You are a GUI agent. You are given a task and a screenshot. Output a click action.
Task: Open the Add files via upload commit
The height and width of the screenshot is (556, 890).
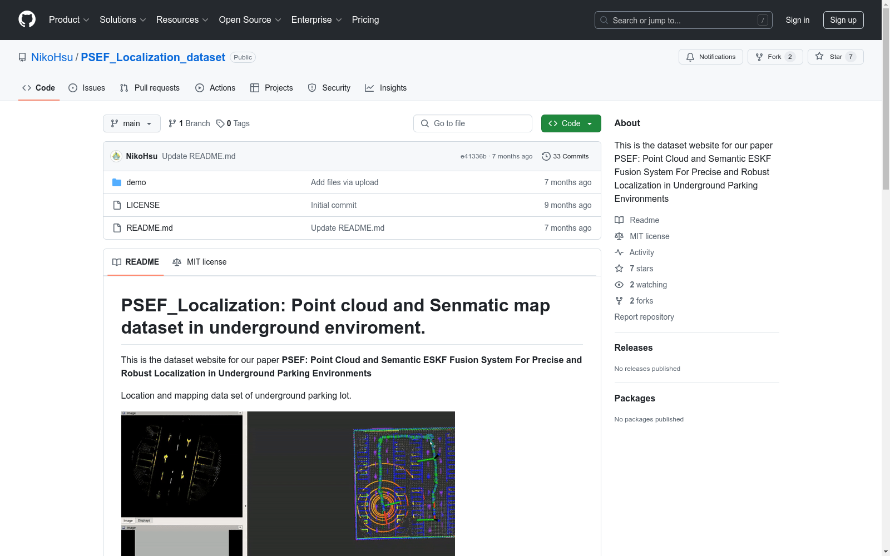tap(344, 182)
